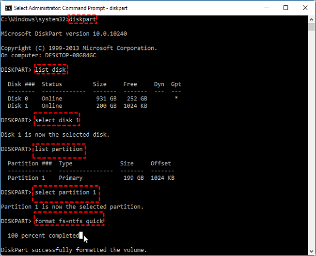Click the "format fs=ntfs quick" command

(x=69, y=221)
